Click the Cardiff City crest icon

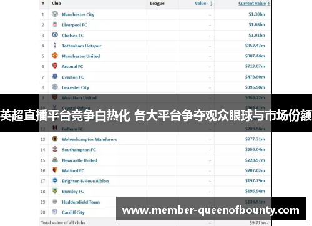pyautogui.click(x=55, y=212)
